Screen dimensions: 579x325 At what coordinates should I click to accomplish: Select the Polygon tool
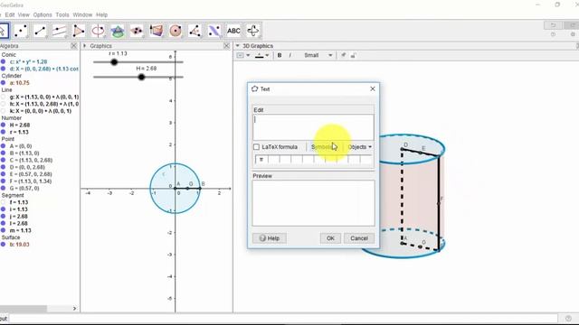[79, 31]
